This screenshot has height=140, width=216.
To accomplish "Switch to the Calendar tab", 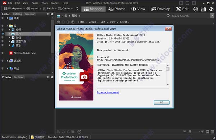I will click(30, 14).
